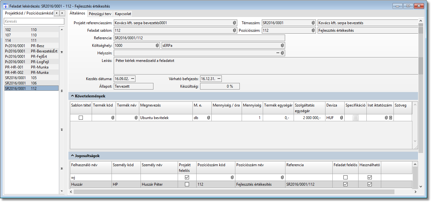Click paperclip icon next to HUF currency
This screenshot has width=431, height=202.
(x=341, y=118)
